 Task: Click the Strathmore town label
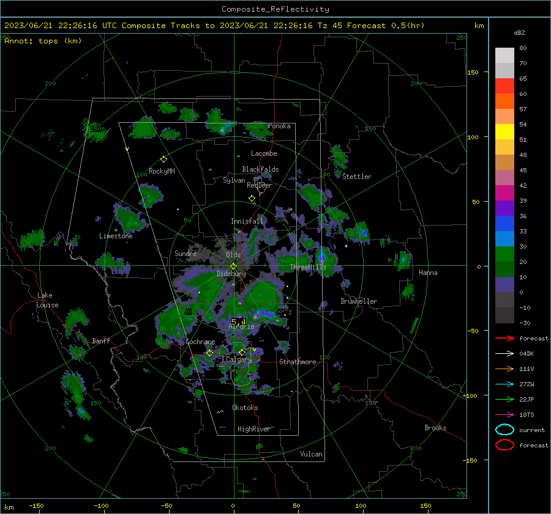pyautogui.click(x=298, y=362)
